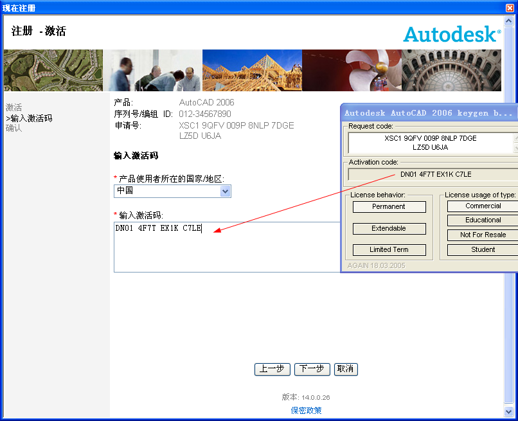Image resolution: width=518 pixels, height=421 pixels.
Task: Select the >输入激活码 step in sidebar
Action: (29, 118)
